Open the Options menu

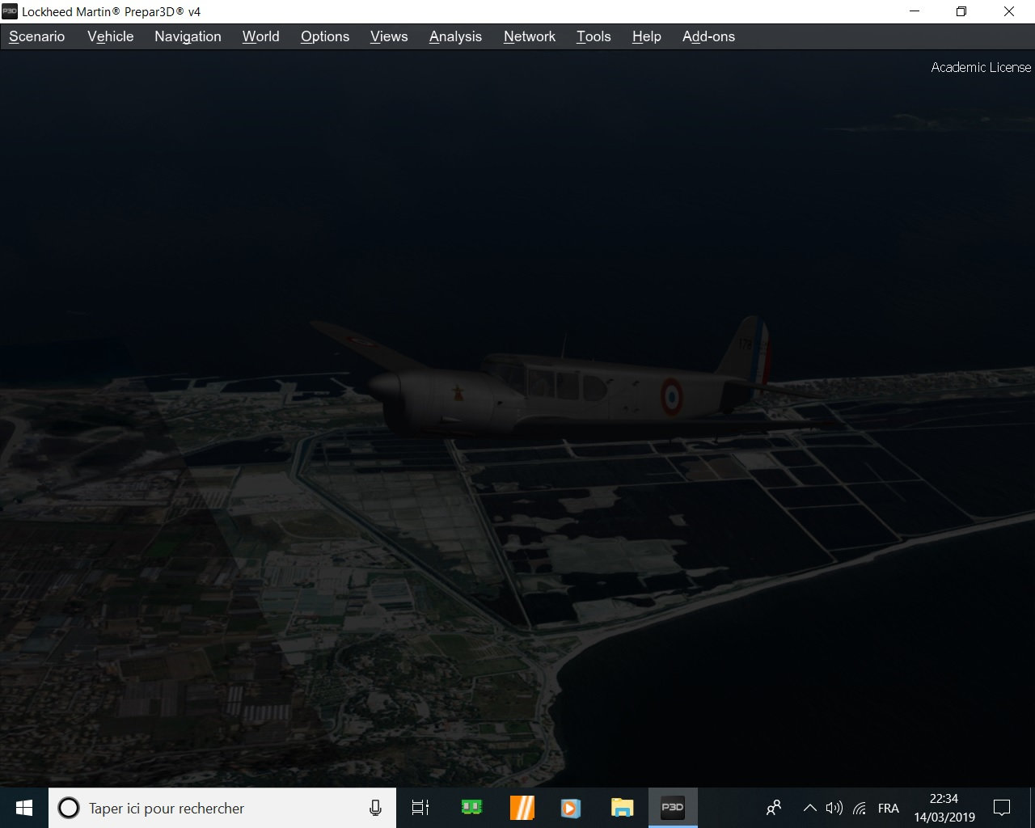coord(325,36)
